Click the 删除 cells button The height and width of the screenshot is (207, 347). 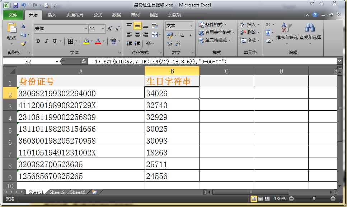tap(250, 33)
